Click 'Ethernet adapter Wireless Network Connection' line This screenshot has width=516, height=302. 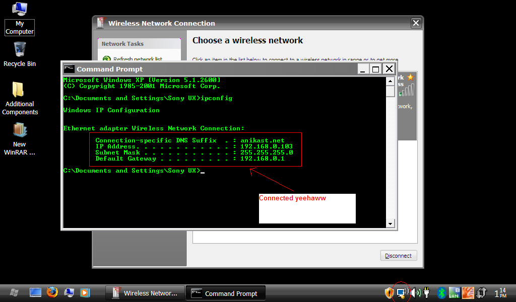(x=154, y=128)
